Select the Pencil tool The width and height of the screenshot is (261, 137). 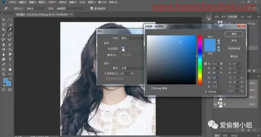click(x=10, y=35)
